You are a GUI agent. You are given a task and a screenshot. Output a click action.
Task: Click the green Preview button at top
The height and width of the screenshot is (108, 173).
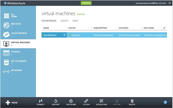pyautogui.click(x=86, y=3)
